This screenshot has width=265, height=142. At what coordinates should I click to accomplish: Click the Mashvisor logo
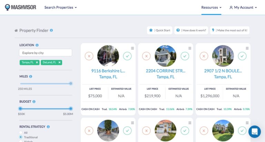20,7
